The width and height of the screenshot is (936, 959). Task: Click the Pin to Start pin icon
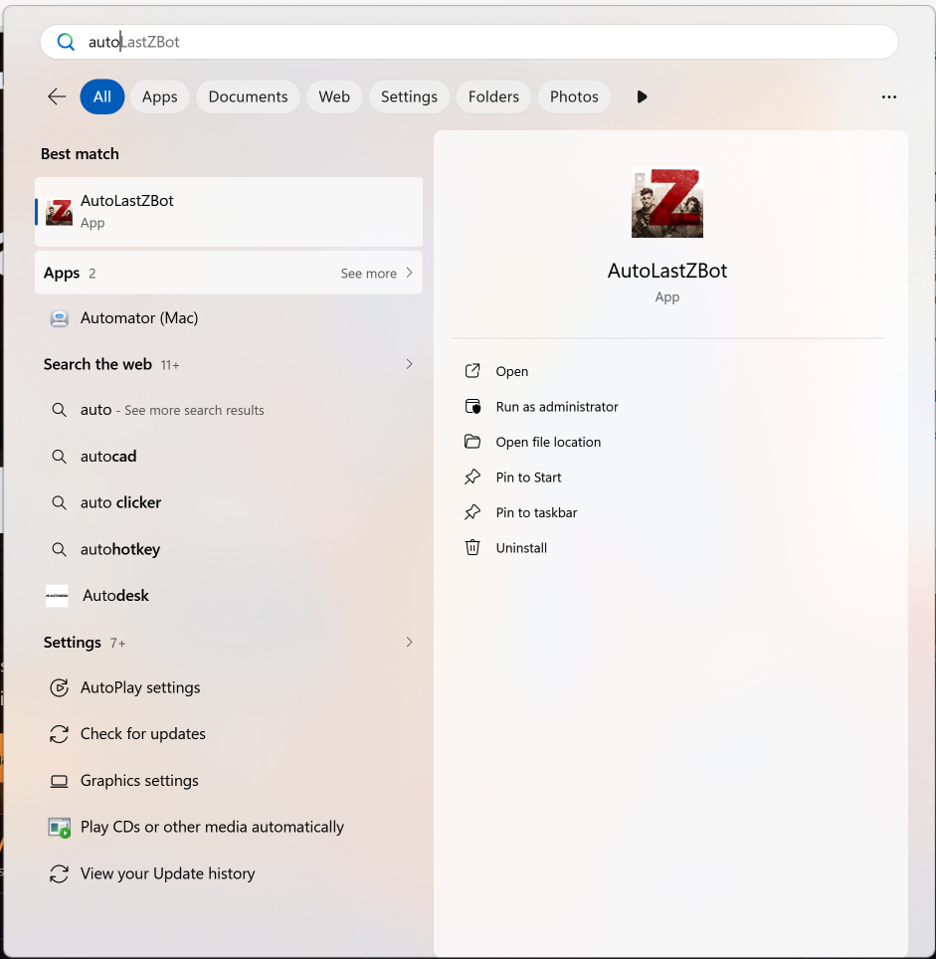click(472, 478)
